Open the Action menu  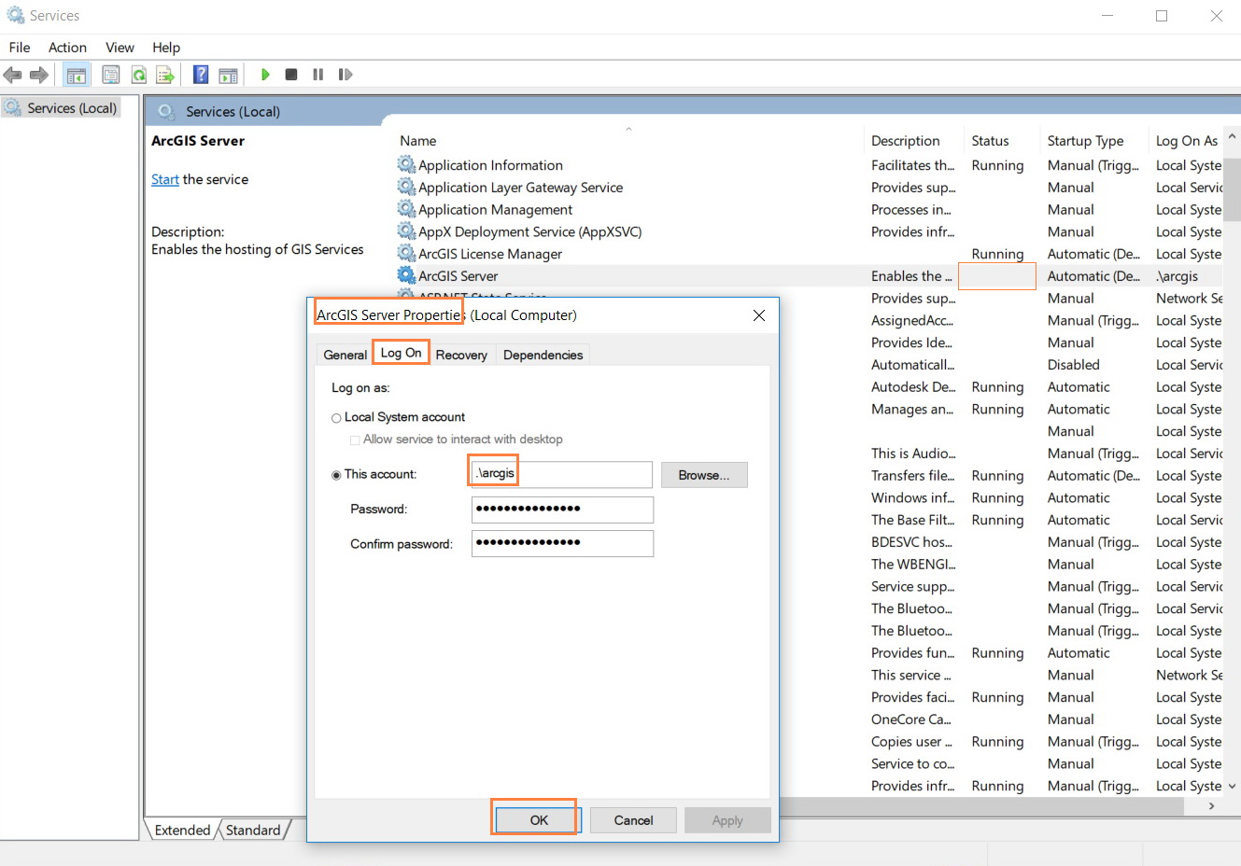[x=67, y=48]
